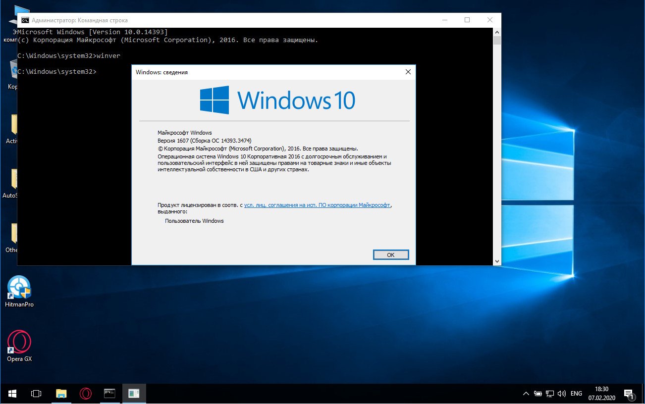Click the battery power tray icon
Viewport: 645px width, 404px height.
[x=538, y=394]
